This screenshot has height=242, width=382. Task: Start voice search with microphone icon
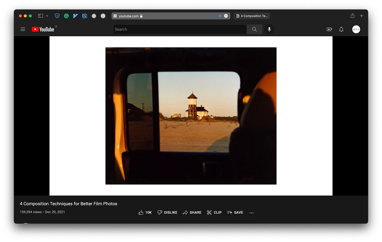pyautogui.click(x=269, y=29)
